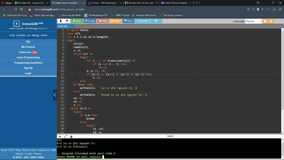The image size is (284, 160).
Task: Click the editor vertical scrollbar
Action: [x=282, y=81]
